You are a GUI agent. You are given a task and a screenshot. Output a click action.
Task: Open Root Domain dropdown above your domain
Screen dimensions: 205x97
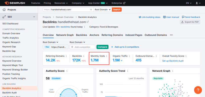coord(50,42)
